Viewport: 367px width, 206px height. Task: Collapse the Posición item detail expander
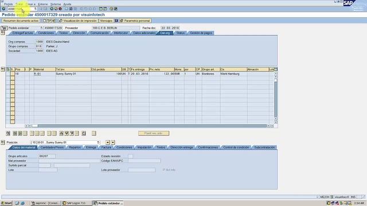tap(3, 142)
